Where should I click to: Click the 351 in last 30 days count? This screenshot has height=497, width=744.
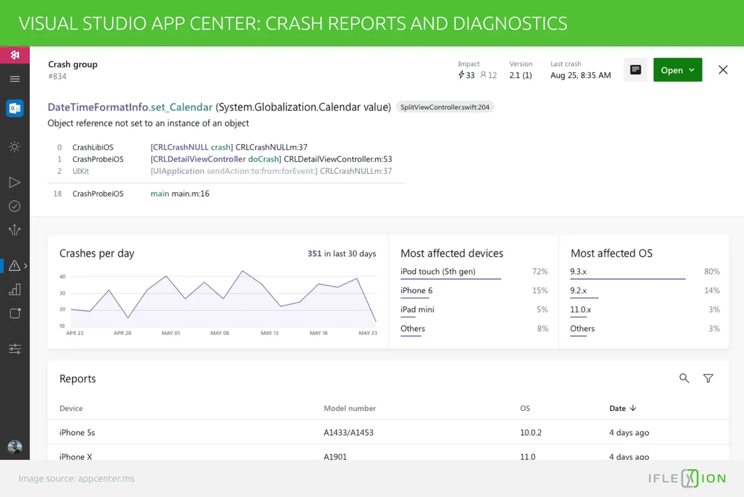pos(342,254)
